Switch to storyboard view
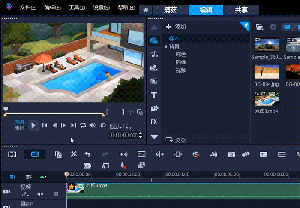The height and width of the screenshot is (208, 300). tap(12, 154)
